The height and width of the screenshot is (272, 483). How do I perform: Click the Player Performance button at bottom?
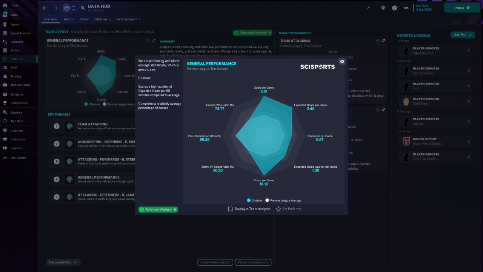coord(253,262)
